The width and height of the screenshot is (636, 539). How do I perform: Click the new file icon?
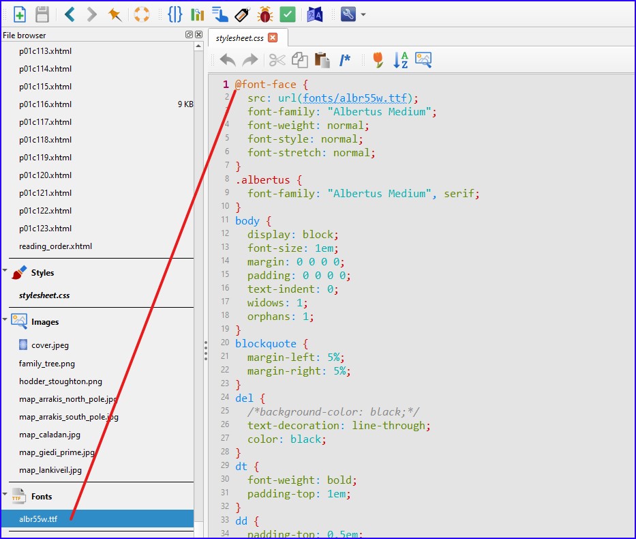click(x=20, y=14)
